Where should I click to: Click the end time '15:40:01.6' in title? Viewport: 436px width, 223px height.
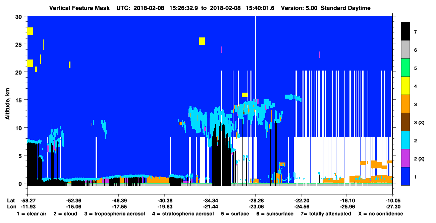259,8
